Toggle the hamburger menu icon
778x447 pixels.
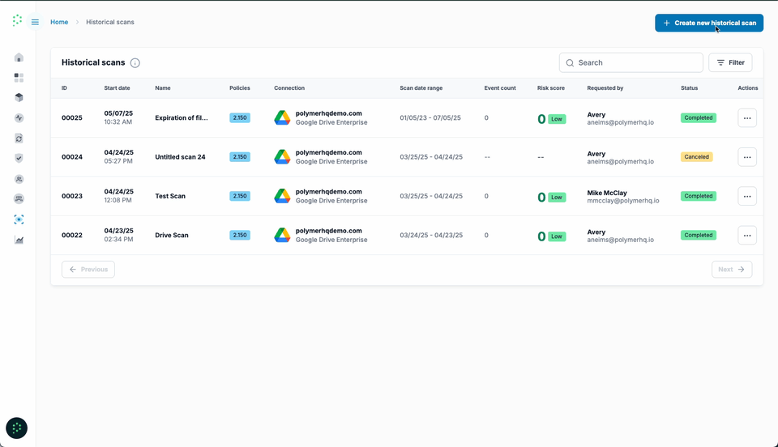tap(35, 22)
